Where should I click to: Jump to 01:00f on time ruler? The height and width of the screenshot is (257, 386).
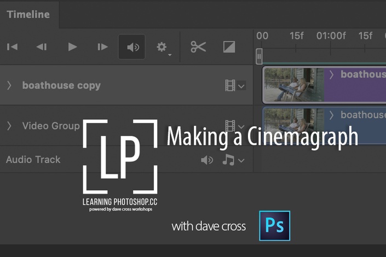[331, 36]
